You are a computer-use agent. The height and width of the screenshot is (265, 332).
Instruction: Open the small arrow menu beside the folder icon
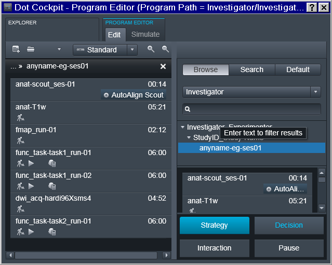[59, 49]
